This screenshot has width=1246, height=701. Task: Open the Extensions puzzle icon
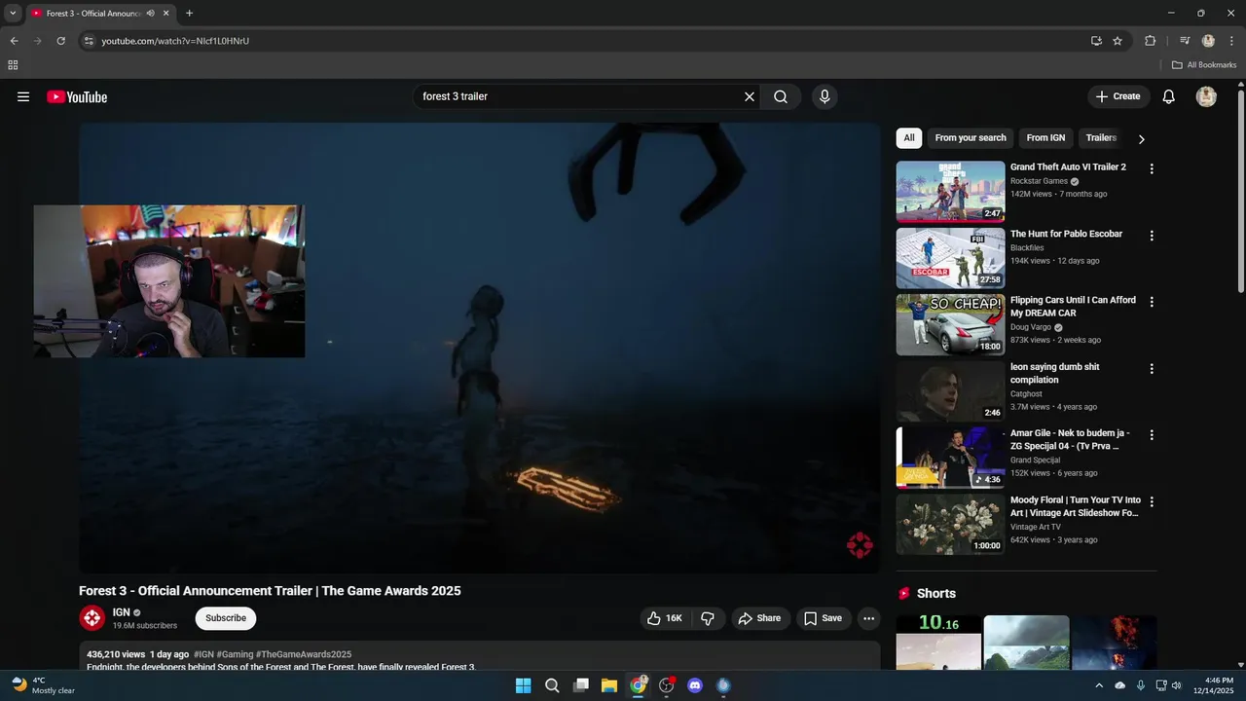pos(1150,41)
